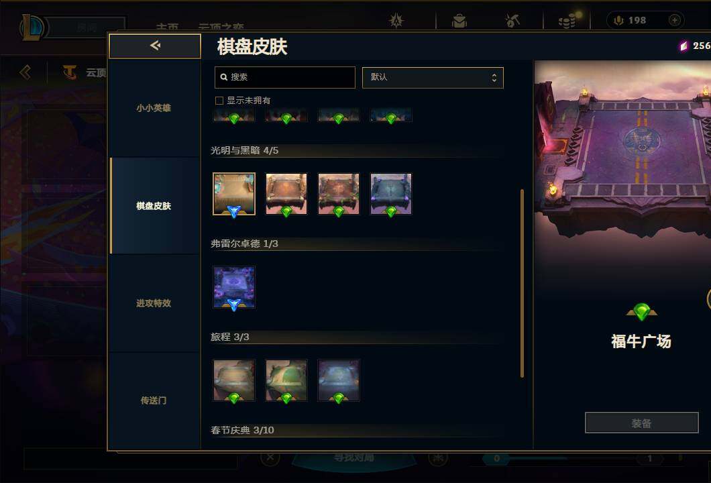Click the 默认 dropdown arrows
This screenshot has width=711, height=483.
click(494, 78)
